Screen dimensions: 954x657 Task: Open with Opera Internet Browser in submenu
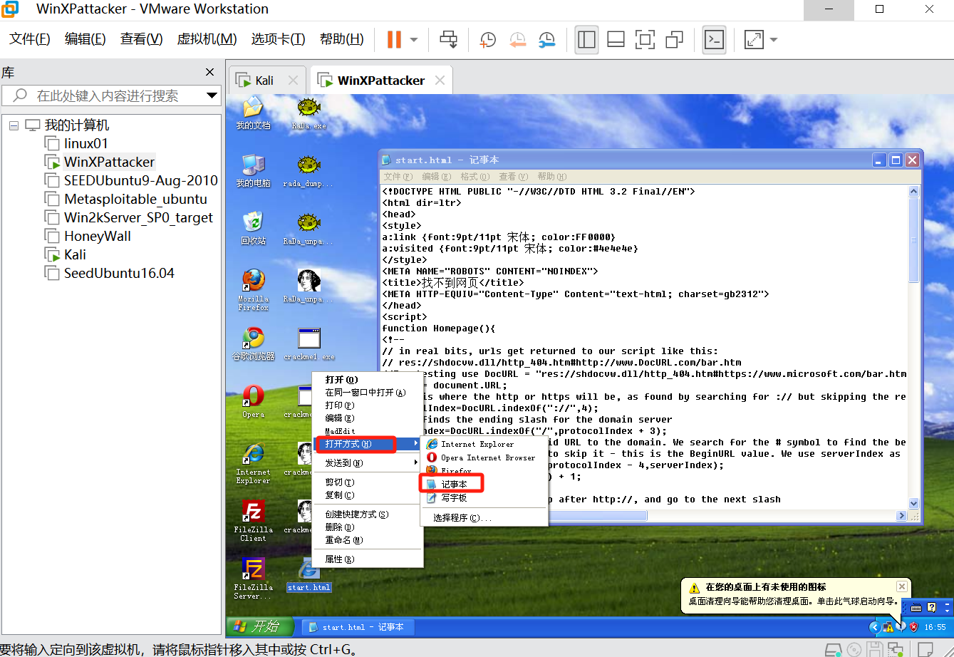click(x=487, y=457)
